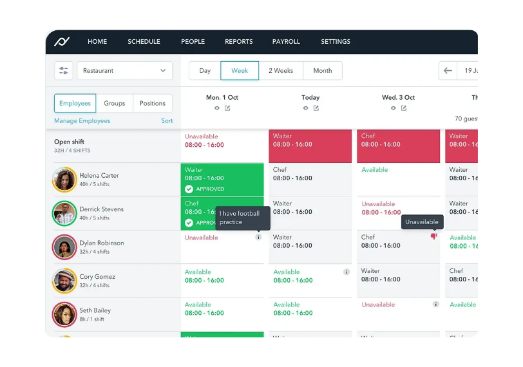Click info icon on Dylan Robinson's Monday cell
Screen dimensions: 523x367
tap(258, 237)
